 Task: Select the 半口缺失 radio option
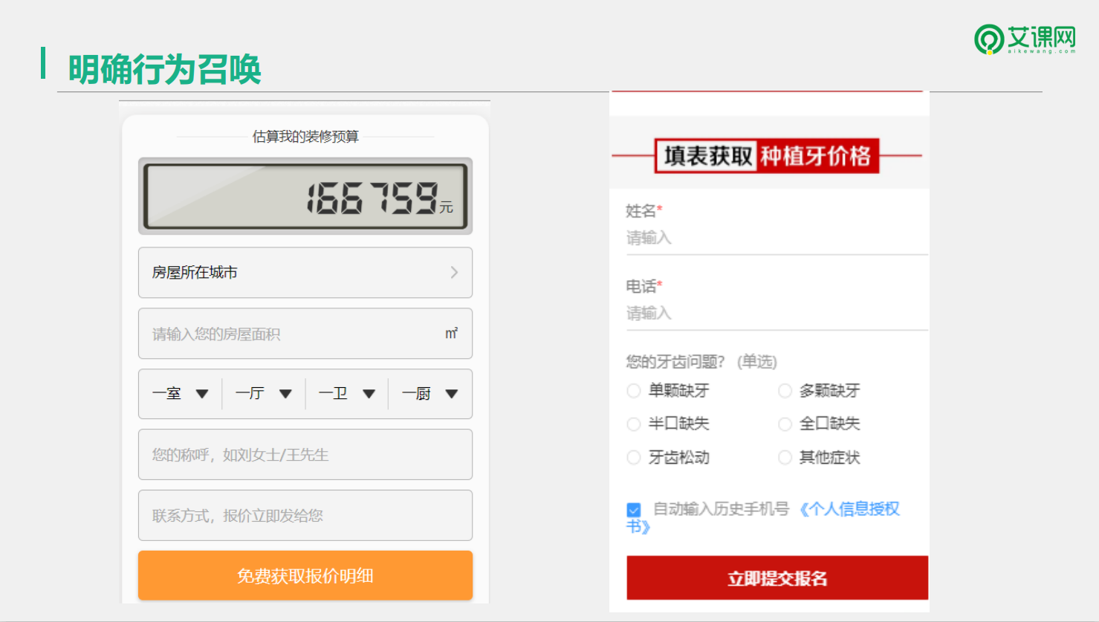pos(634,424)
